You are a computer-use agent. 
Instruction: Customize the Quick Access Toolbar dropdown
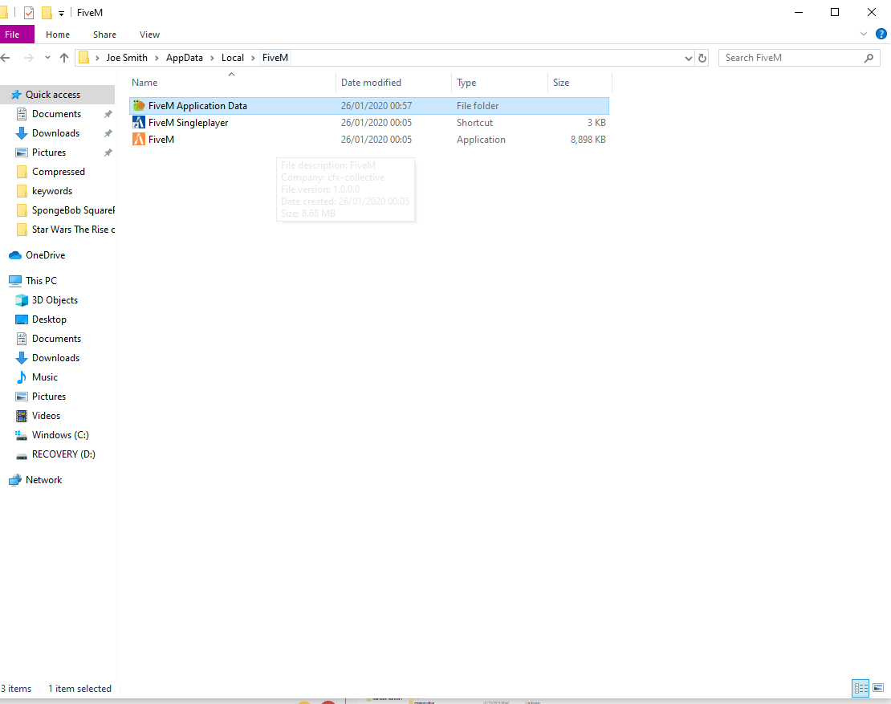(61, 12)
